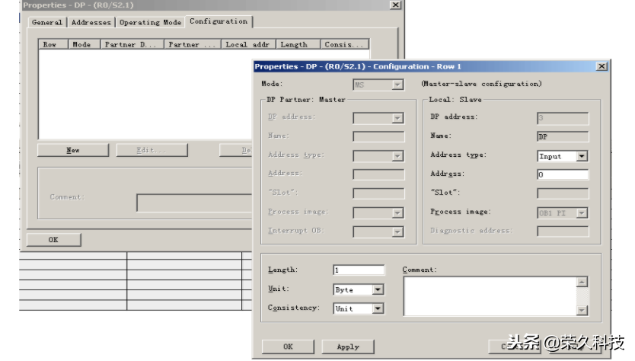Click the Mode column header
Screen dimensions: 635x361
pos(81,45)
